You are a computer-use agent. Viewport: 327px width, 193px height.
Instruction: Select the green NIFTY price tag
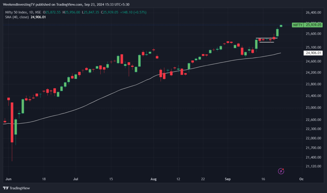298,25
